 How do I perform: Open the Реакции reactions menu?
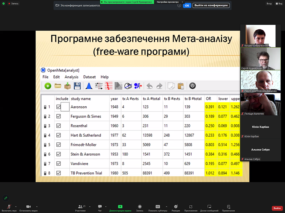(x=176, y=208)
